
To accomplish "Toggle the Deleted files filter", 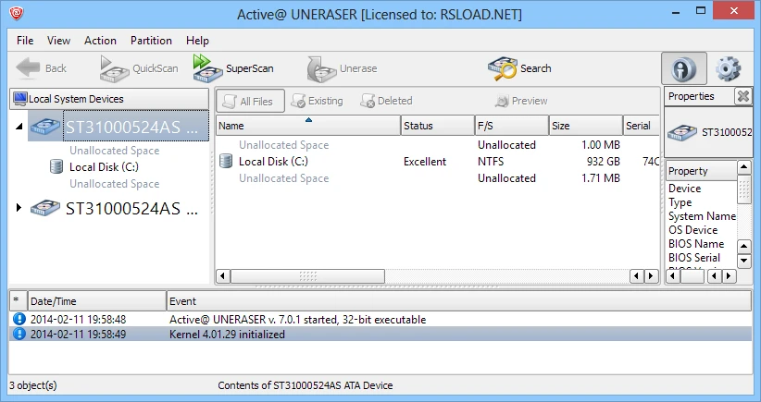I will [386, 101].
